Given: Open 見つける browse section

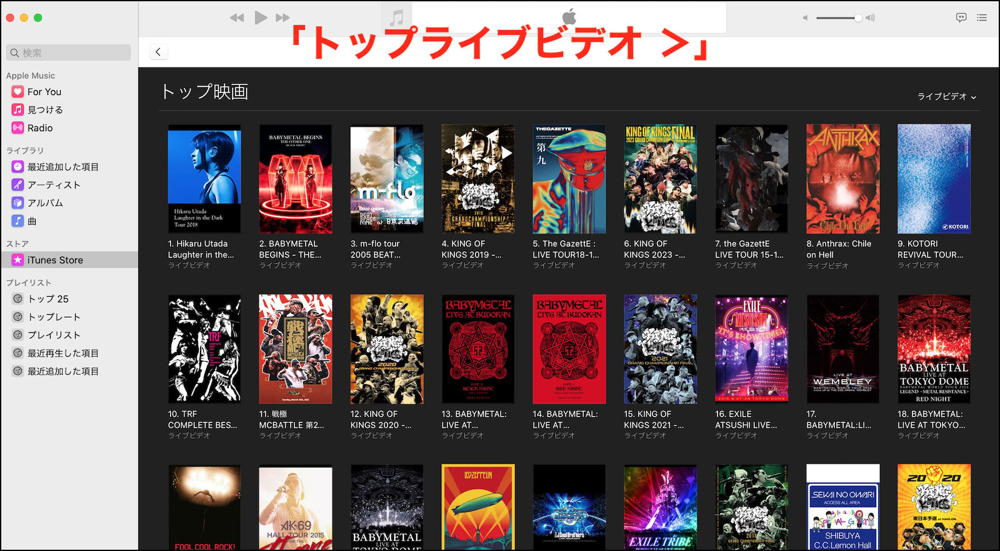Looking at the screenshot, I should 69,110.
